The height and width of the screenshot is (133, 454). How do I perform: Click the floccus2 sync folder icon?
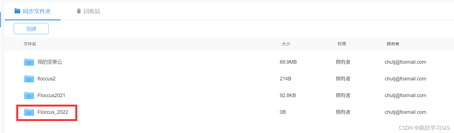click(29, 79)
